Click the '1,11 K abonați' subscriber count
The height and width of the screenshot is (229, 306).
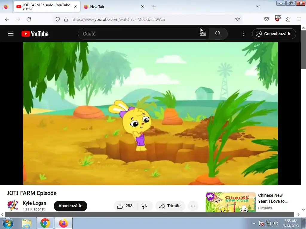[34, 209]
